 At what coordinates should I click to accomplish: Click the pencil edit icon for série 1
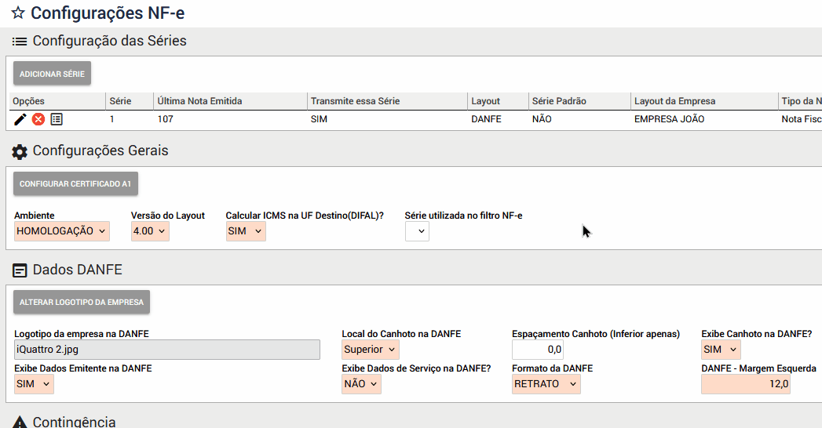tap(21, 119)
